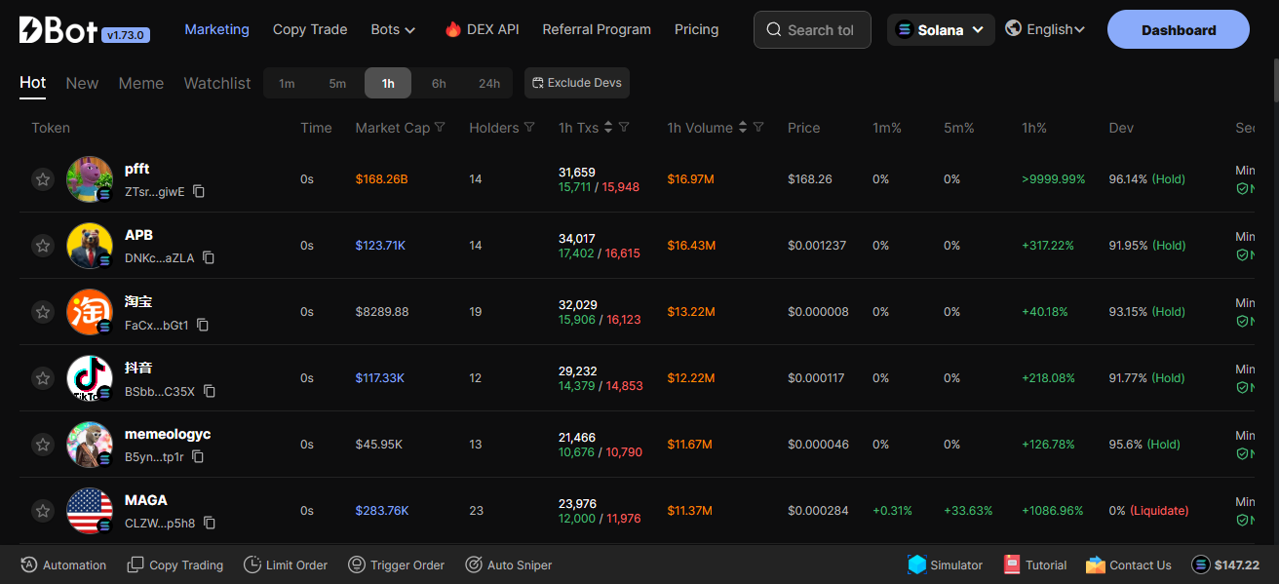Add 淘宝 token to watchlist star
The height and width of the screenshot is (584, 1279).
(x=42, y=312)
